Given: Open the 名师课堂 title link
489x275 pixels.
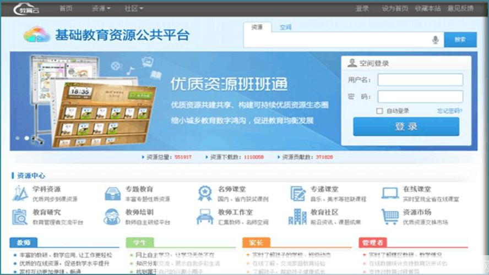Looking at the screenshot, I should point(232,189).
